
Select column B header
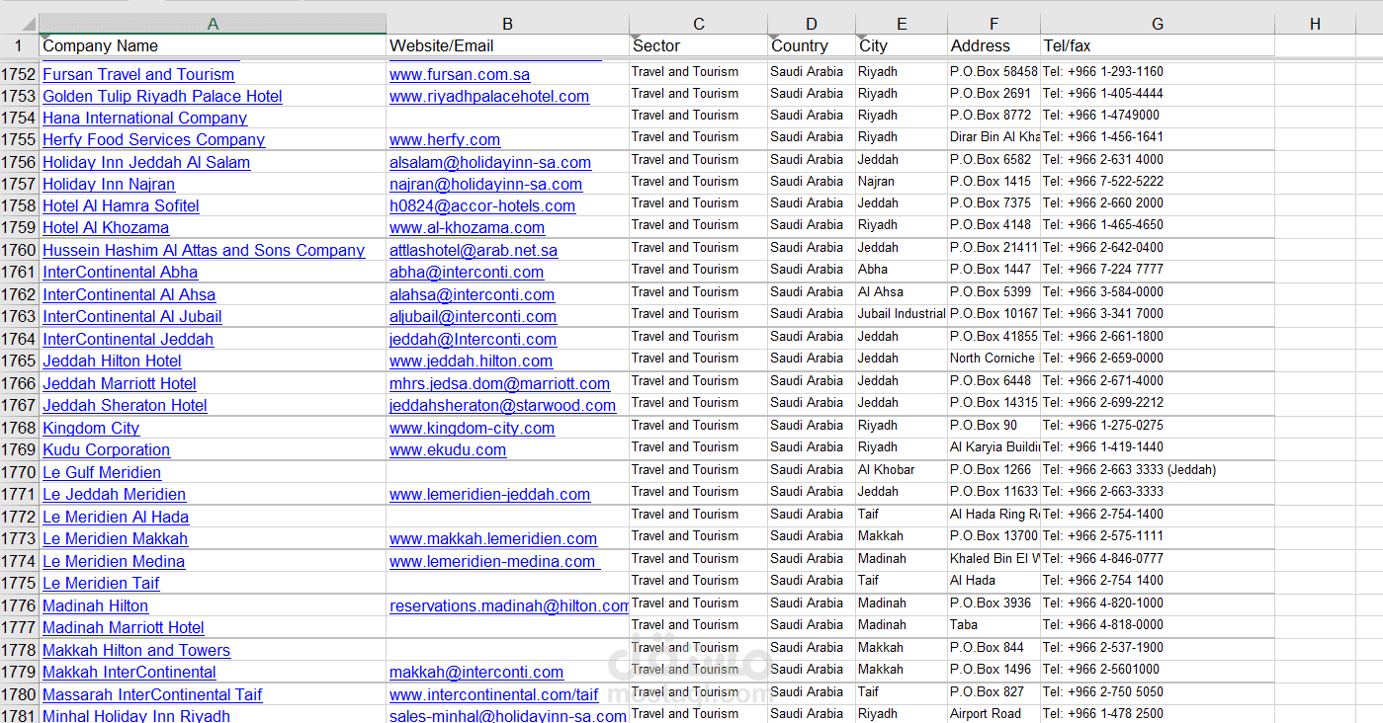[507, 24]
